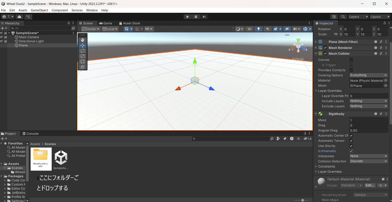
Task: Disable the Mesh Renderer component checkbox
Action: click(x=325, y=48)
